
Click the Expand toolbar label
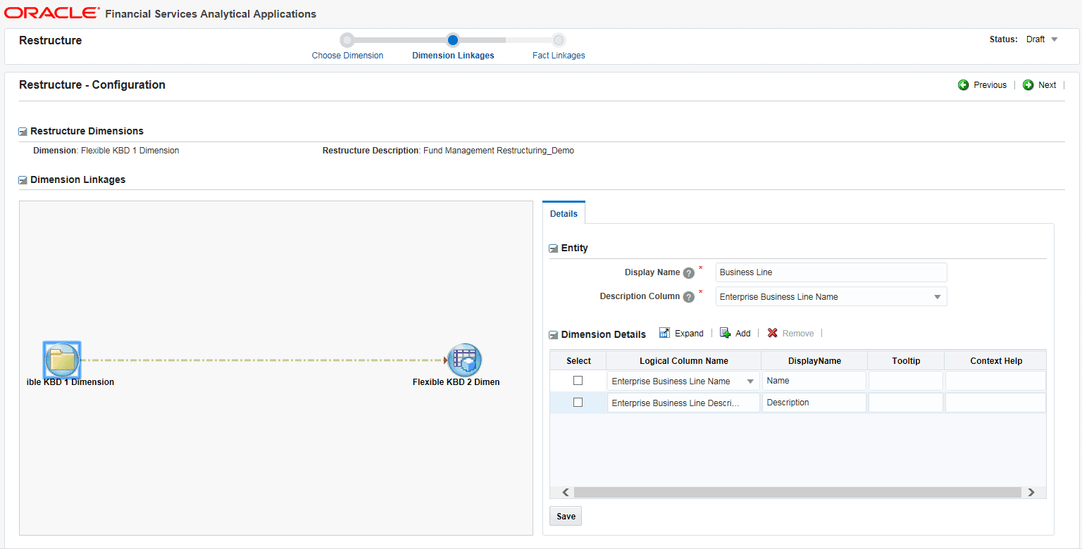(x=689, y=334)
